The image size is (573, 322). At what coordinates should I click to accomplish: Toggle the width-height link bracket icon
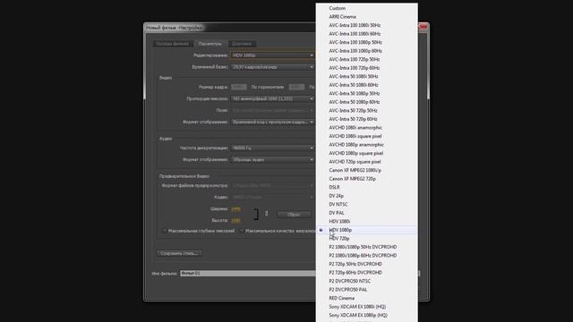click(256, 215)
